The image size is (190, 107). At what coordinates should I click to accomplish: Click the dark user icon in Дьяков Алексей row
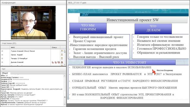62,62
